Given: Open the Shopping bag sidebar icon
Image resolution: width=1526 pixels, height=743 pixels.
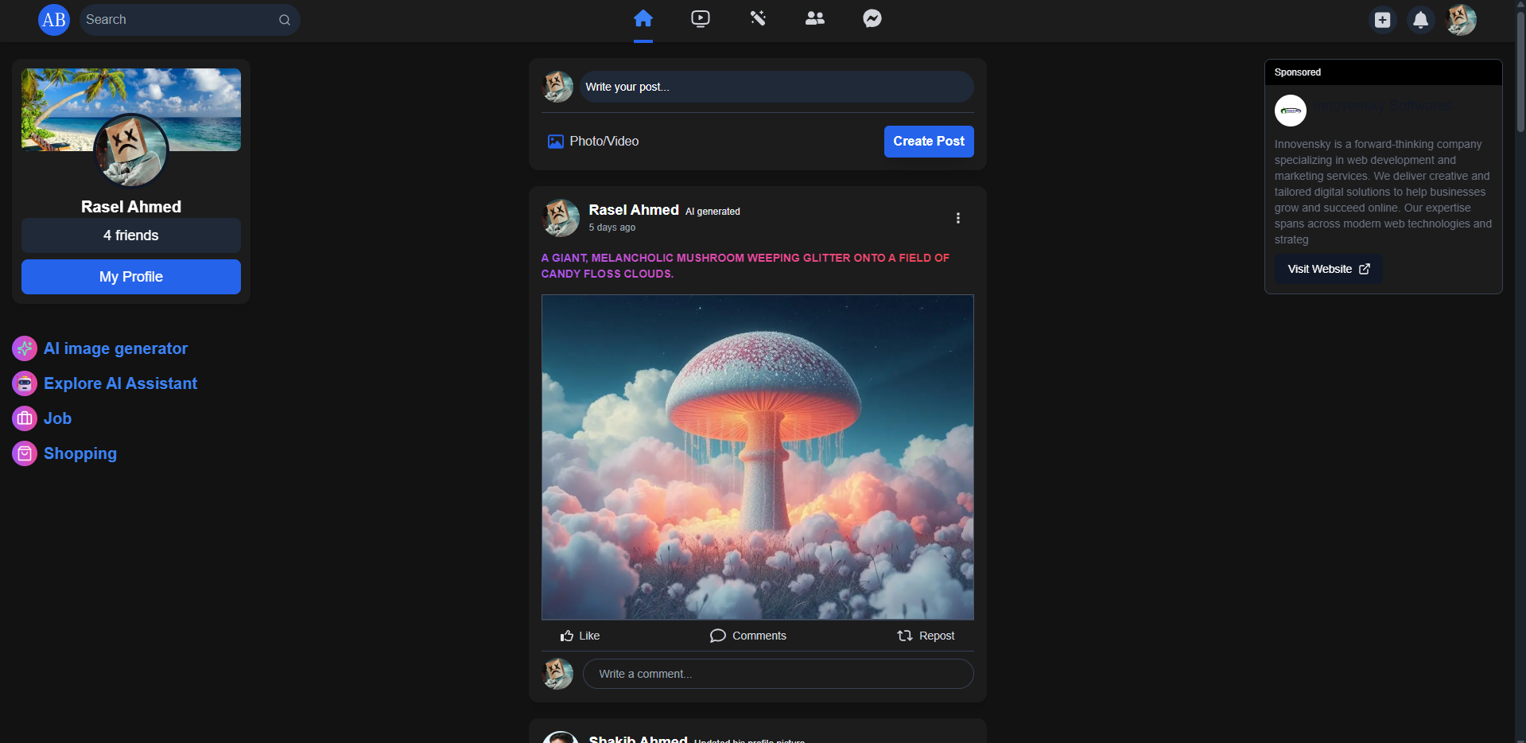Looking at the screenshot, I should pos(24,453).
